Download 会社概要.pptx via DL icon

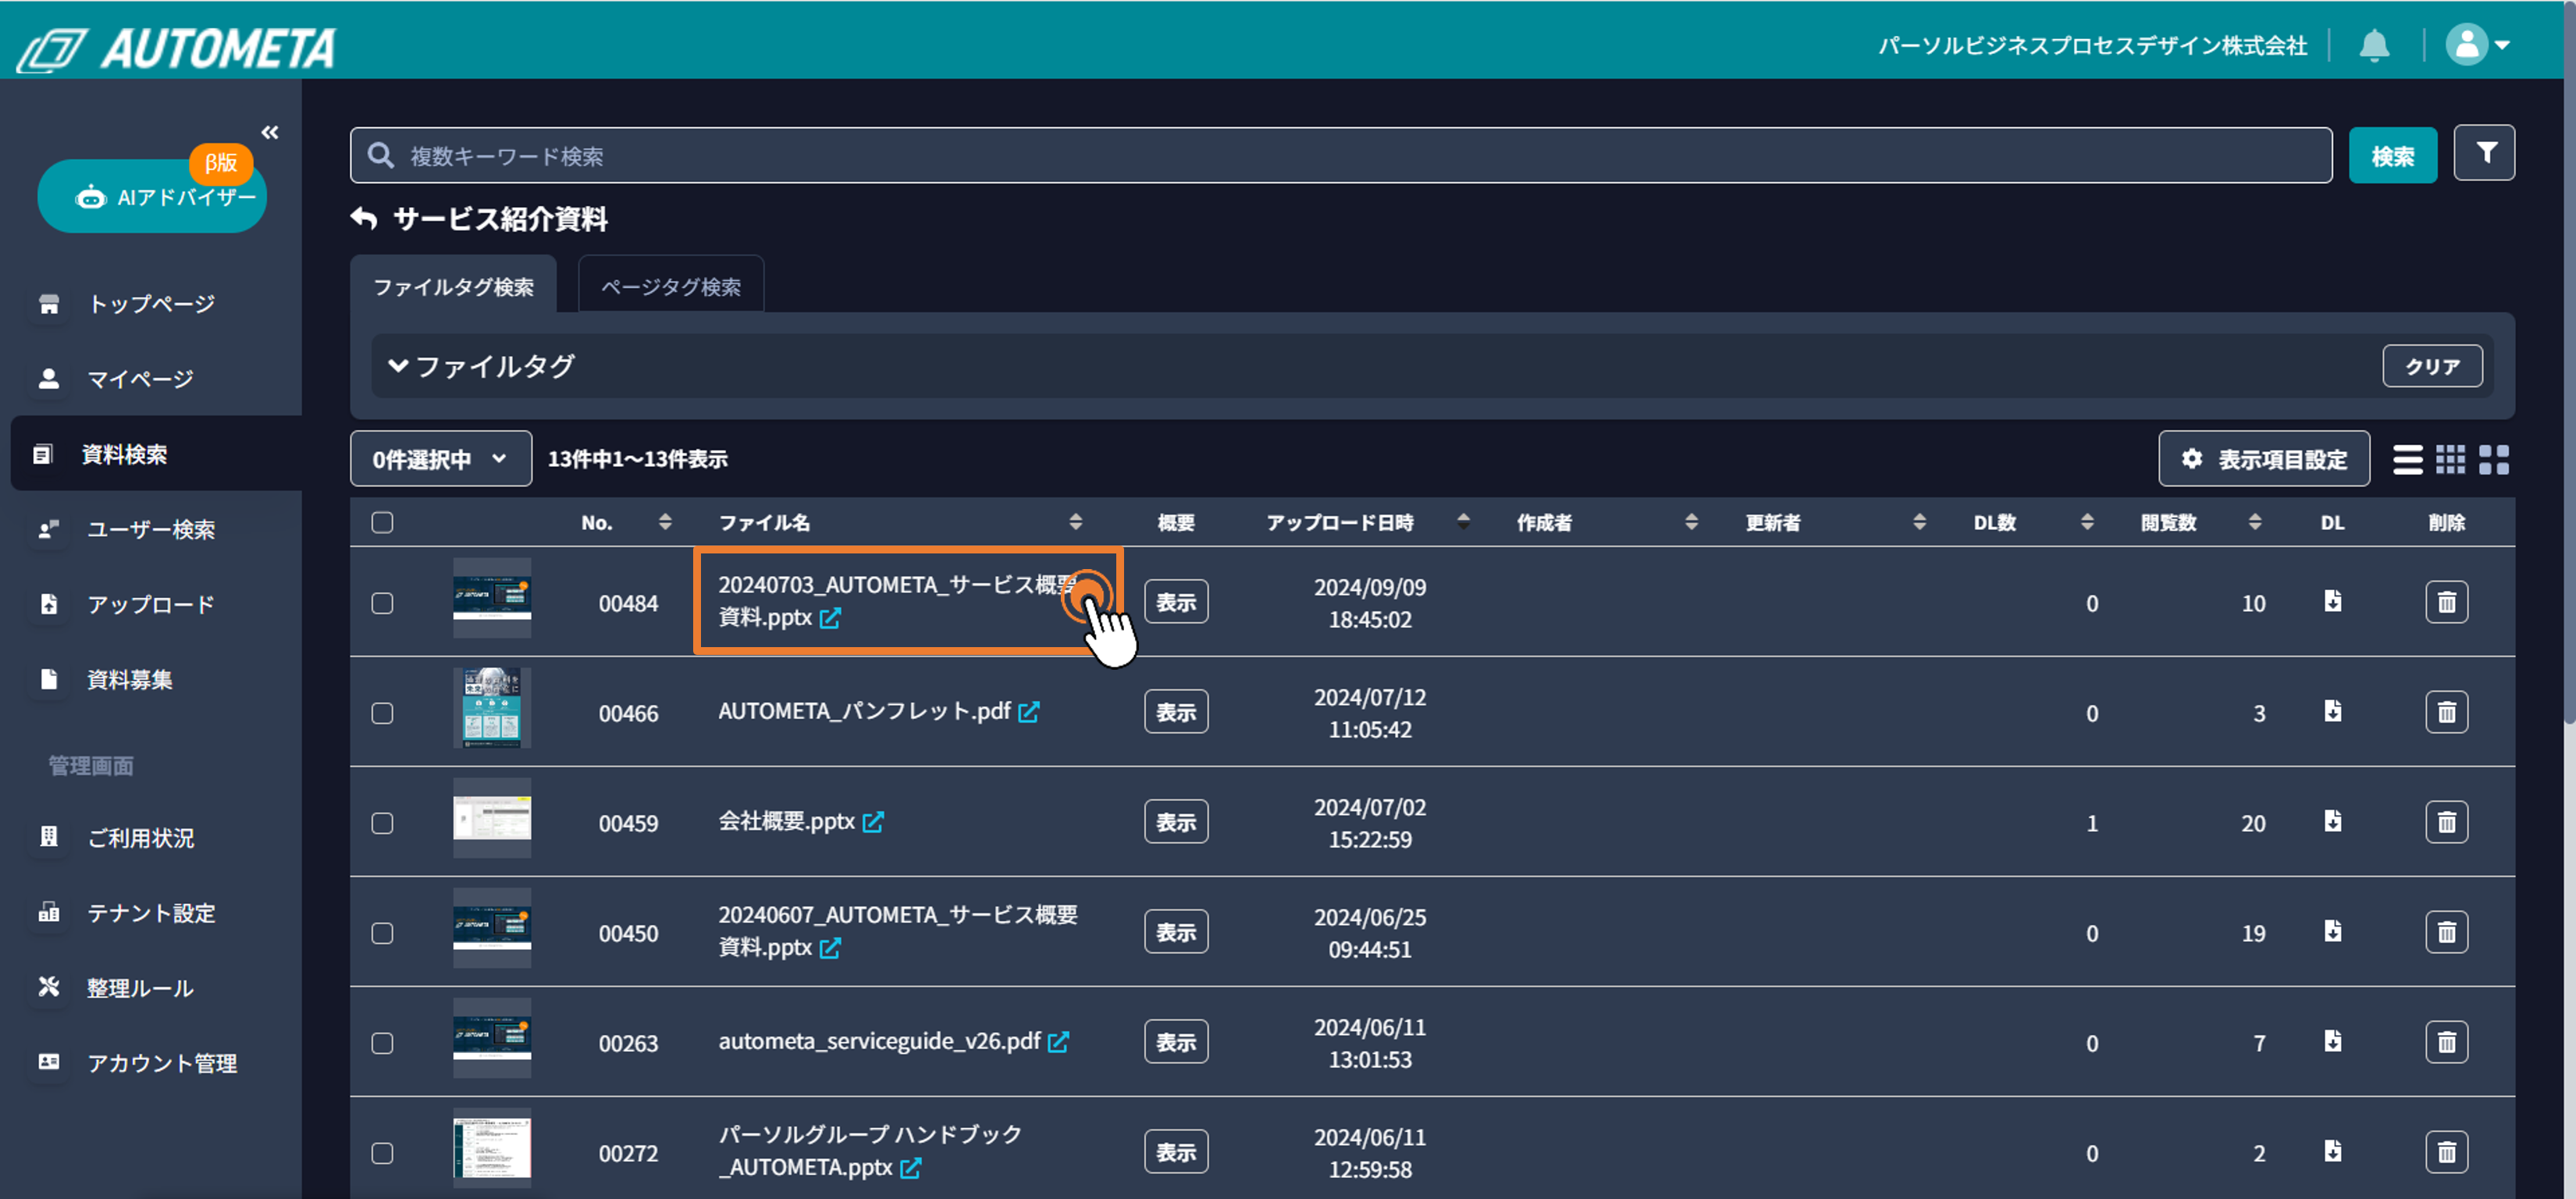pyautogui.click(x=2333, y=821)
